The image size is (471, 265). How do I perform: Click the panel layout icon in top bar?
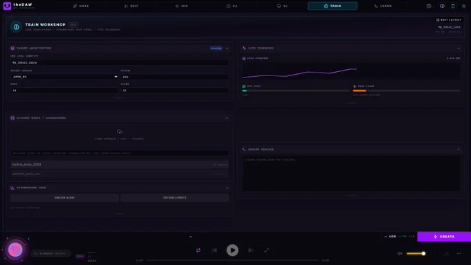pyautogui.click(x=429, y=6)
